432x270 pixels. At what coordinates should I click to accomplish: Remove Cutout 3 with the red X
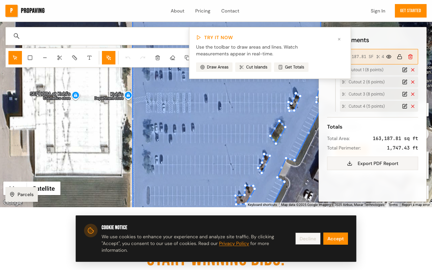[413, 94]
